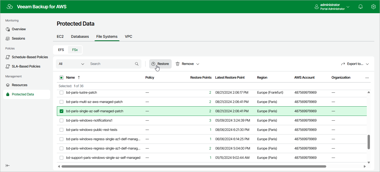Click the Sessions list icon
The height and width of the screenshot is (172, 380).
click(x=8, y=39)
